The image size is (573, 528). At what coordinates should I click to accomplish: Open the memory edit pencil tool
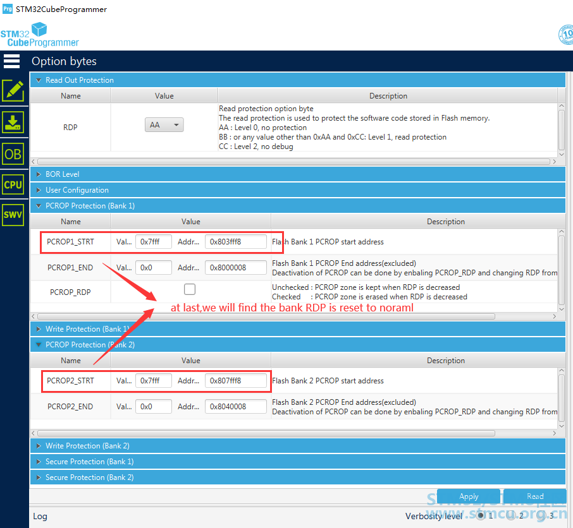click(x=13, y=90)
